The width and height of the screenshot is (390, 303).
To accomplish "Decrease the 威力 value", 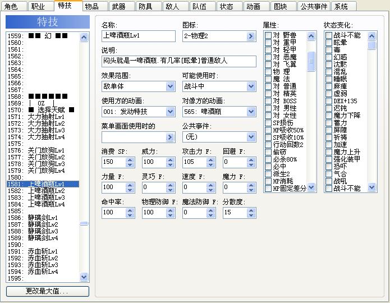I will point(171,165).
